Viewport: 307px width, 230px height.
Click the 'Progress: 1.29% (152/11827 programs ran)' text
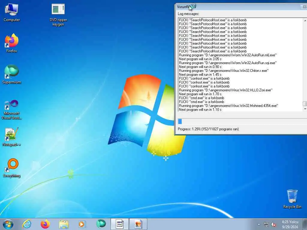(x=208, y=129)
